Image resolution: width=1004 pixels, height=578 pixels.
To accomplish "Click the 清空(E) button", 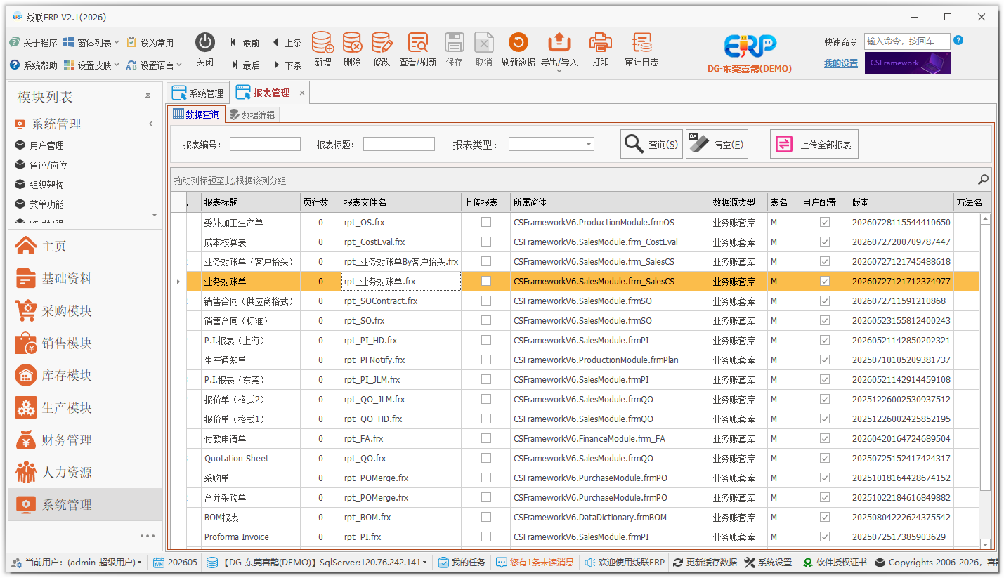I will 717,145.
